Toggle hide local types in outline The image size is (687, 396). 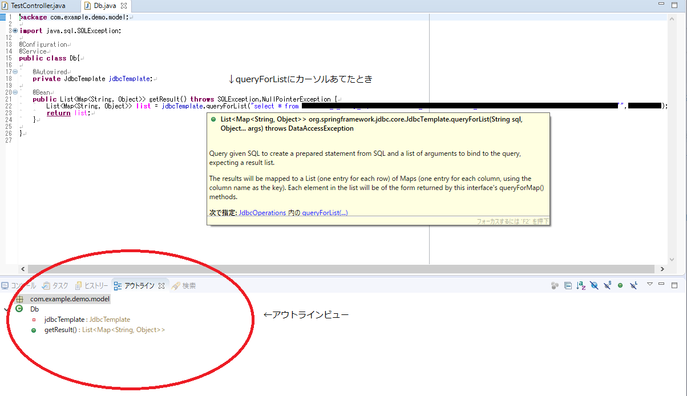[633, 285]
